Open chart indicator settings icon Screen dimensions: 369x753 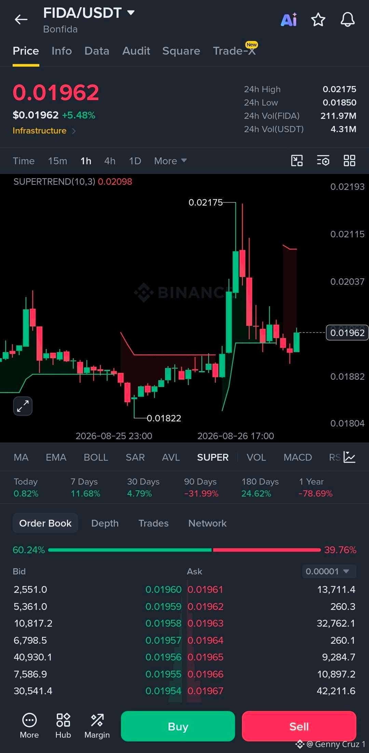pos(323,161)
